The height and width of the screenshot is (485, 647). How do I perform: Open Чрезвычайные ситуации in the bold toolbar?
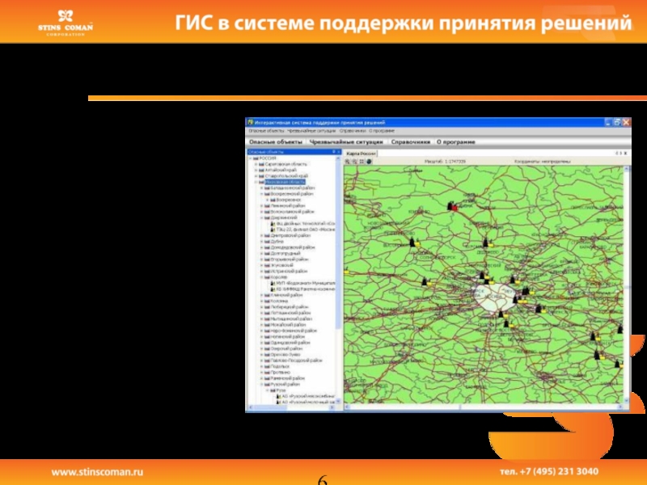tap(346, 142)
